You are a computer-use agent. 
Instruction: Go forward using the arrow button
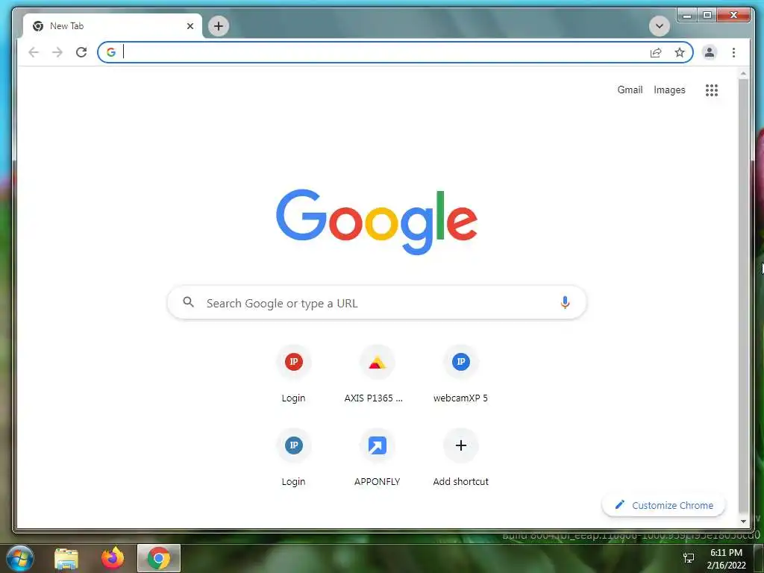tap(57, 52)
